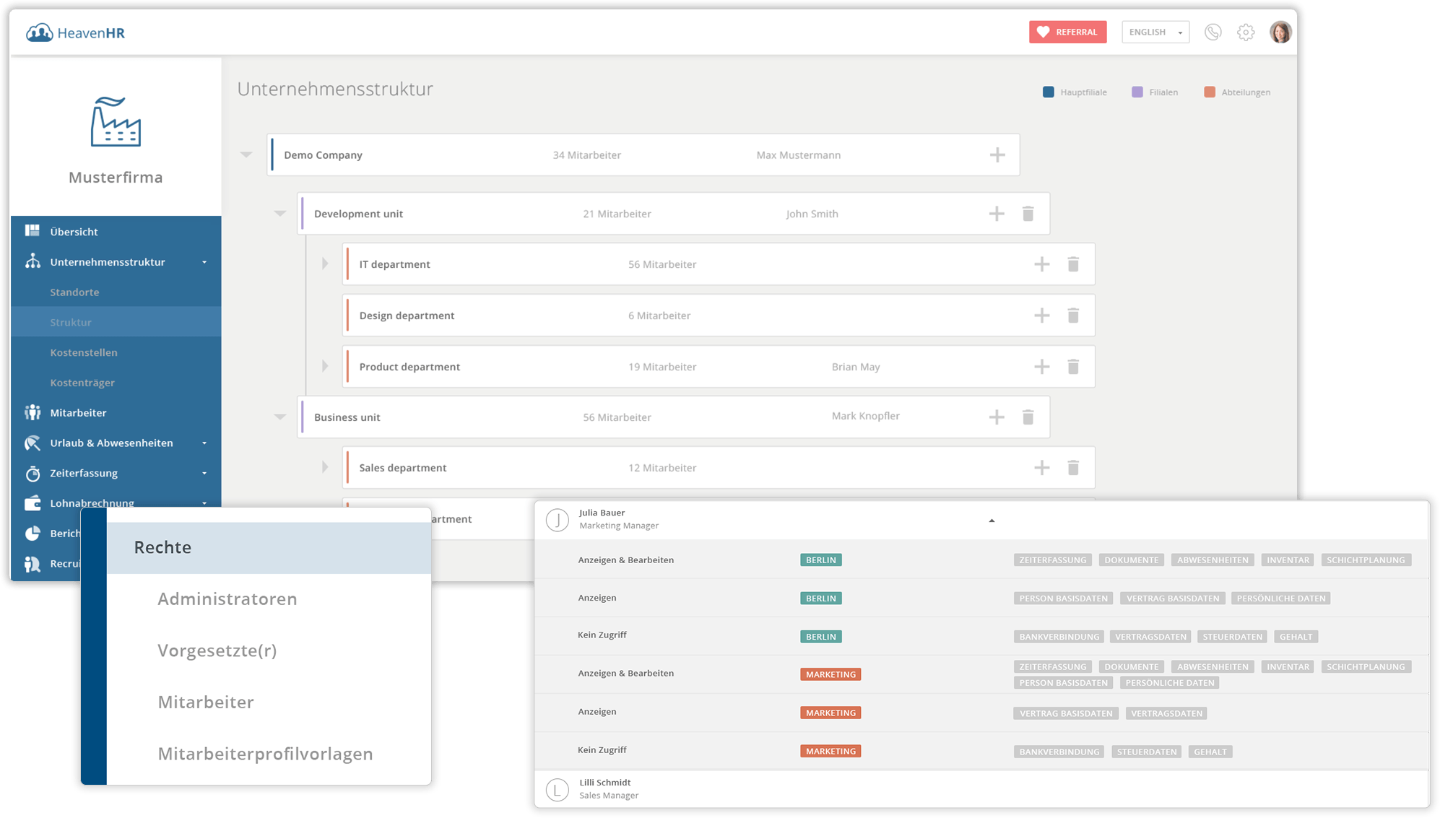Delete the Business unit via trash icon
Viewport: 1440px width, 818px height.
(1028, 417)
